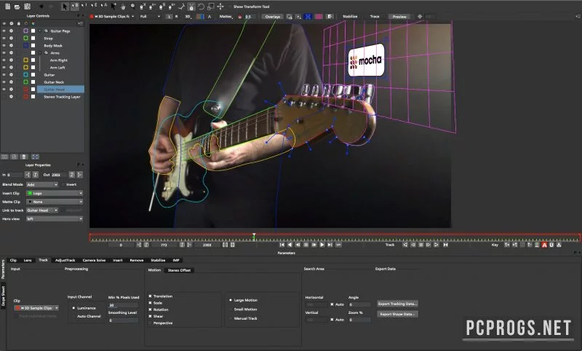Open the Link to track dropdown

pos(42,210)
